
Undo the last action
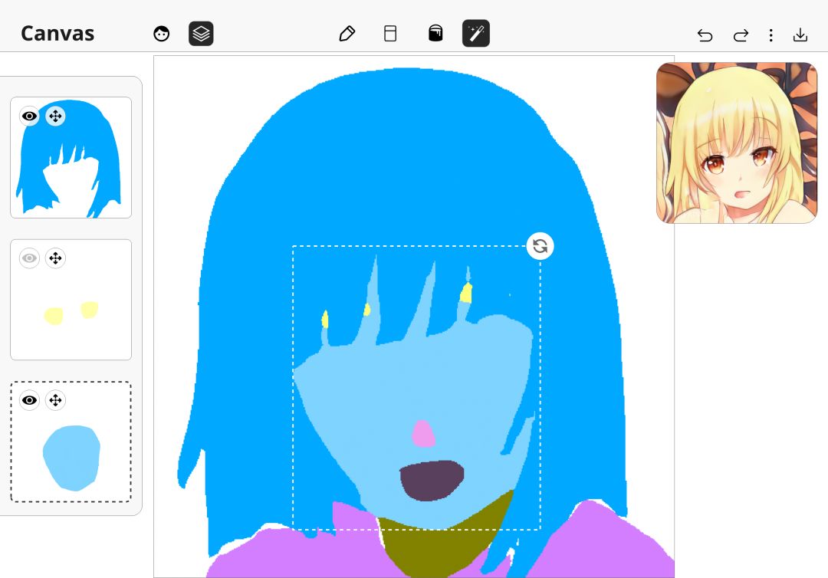[705, 35]
